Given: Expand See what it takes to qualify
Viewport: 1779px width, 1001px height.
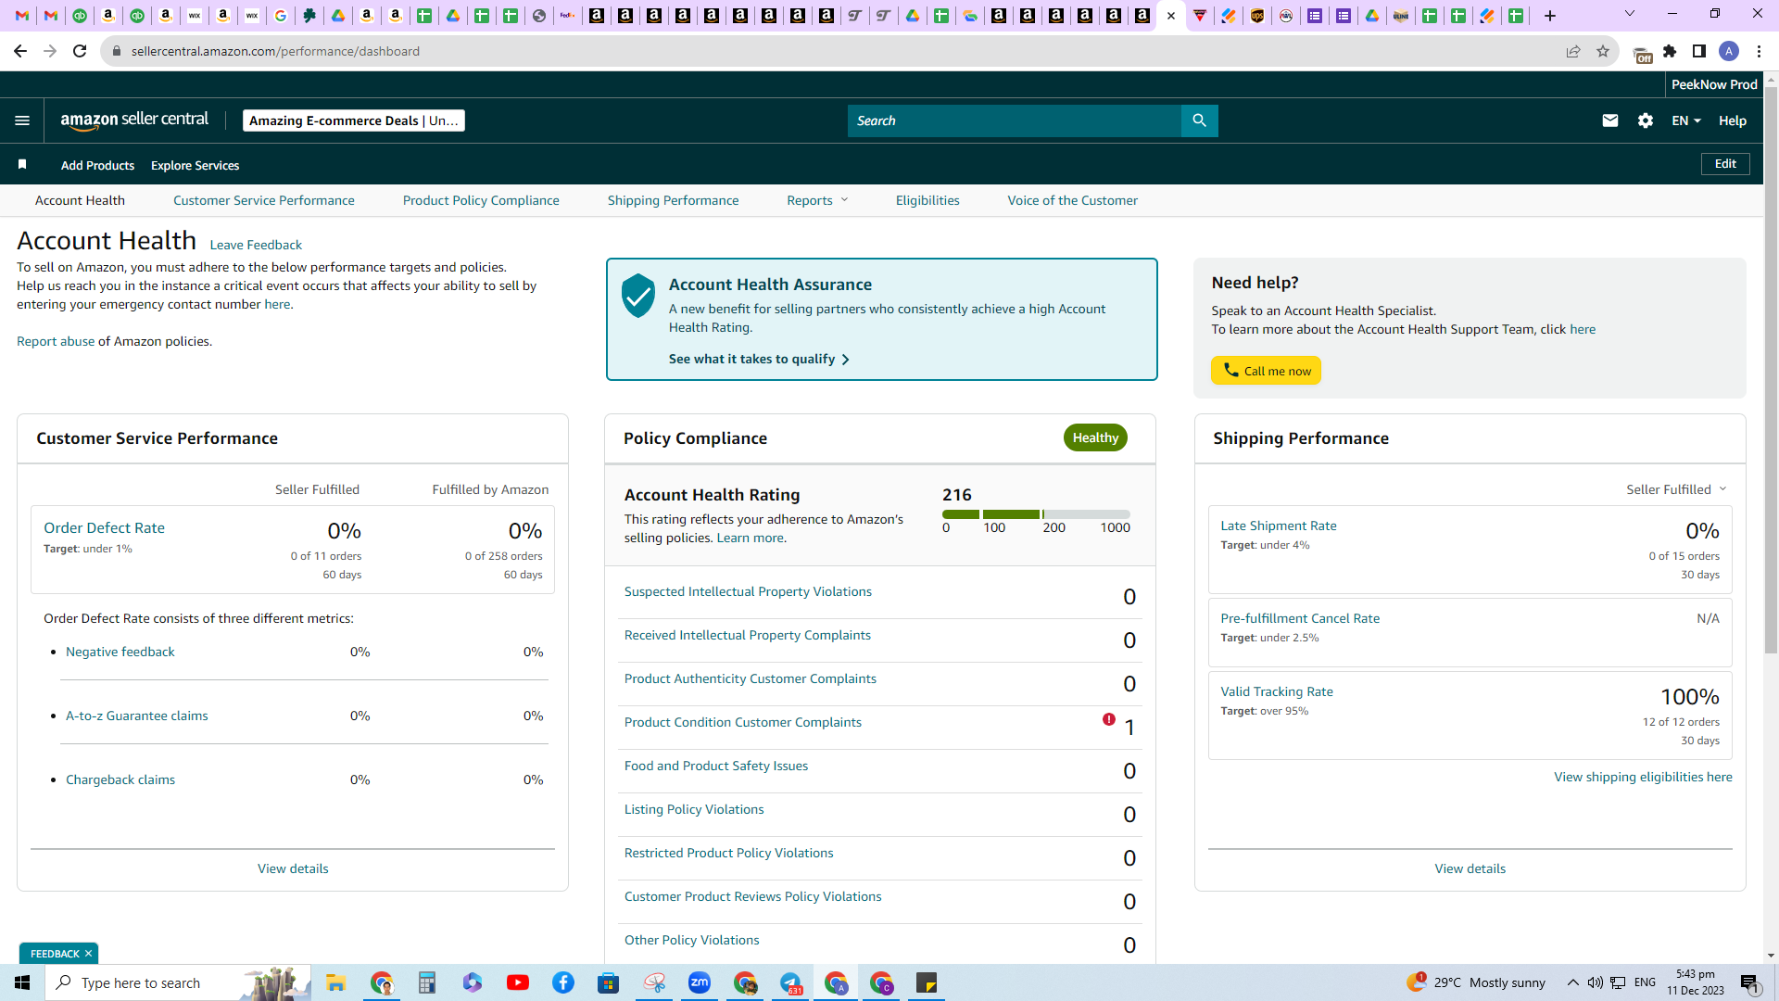Looking at the screenshot, I should 759,359.
